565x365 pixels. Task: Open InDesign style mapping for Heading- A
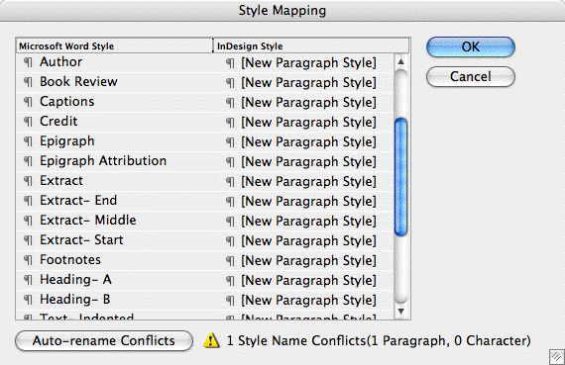[x=309, y=281]
